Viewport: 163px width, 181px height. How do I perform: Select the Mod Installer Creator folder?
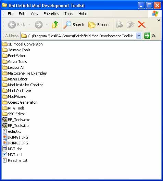pos(23,85)
